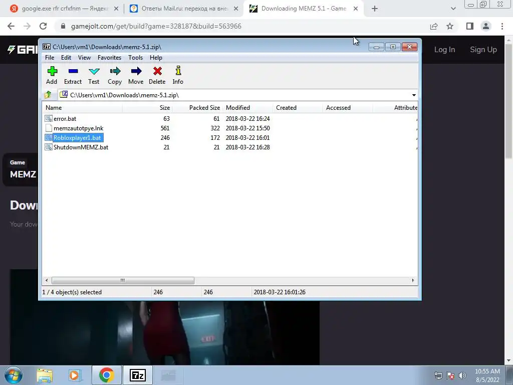Open the Action Center flag tray icon
The image size is (513, 385).
point(450,375)
